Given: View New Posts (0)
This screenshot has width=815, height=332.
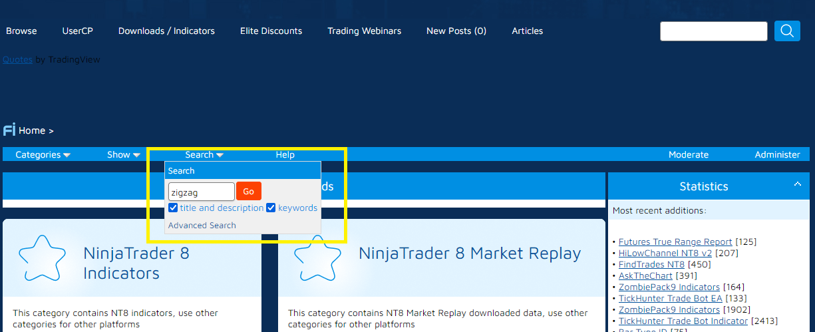Looking at the screenshot, I should click(456, 31).
